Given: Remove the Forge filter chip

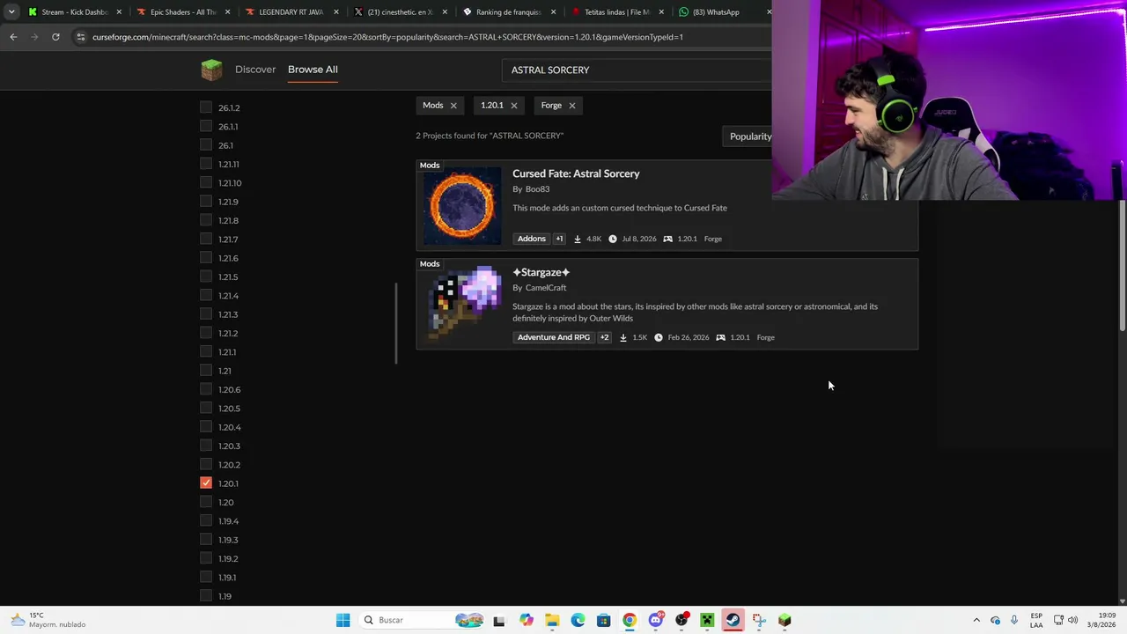Looking at the screenshot, I should (x=571, y=106).
